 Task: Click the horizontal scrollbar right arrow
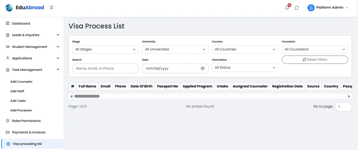click(349, 96)
